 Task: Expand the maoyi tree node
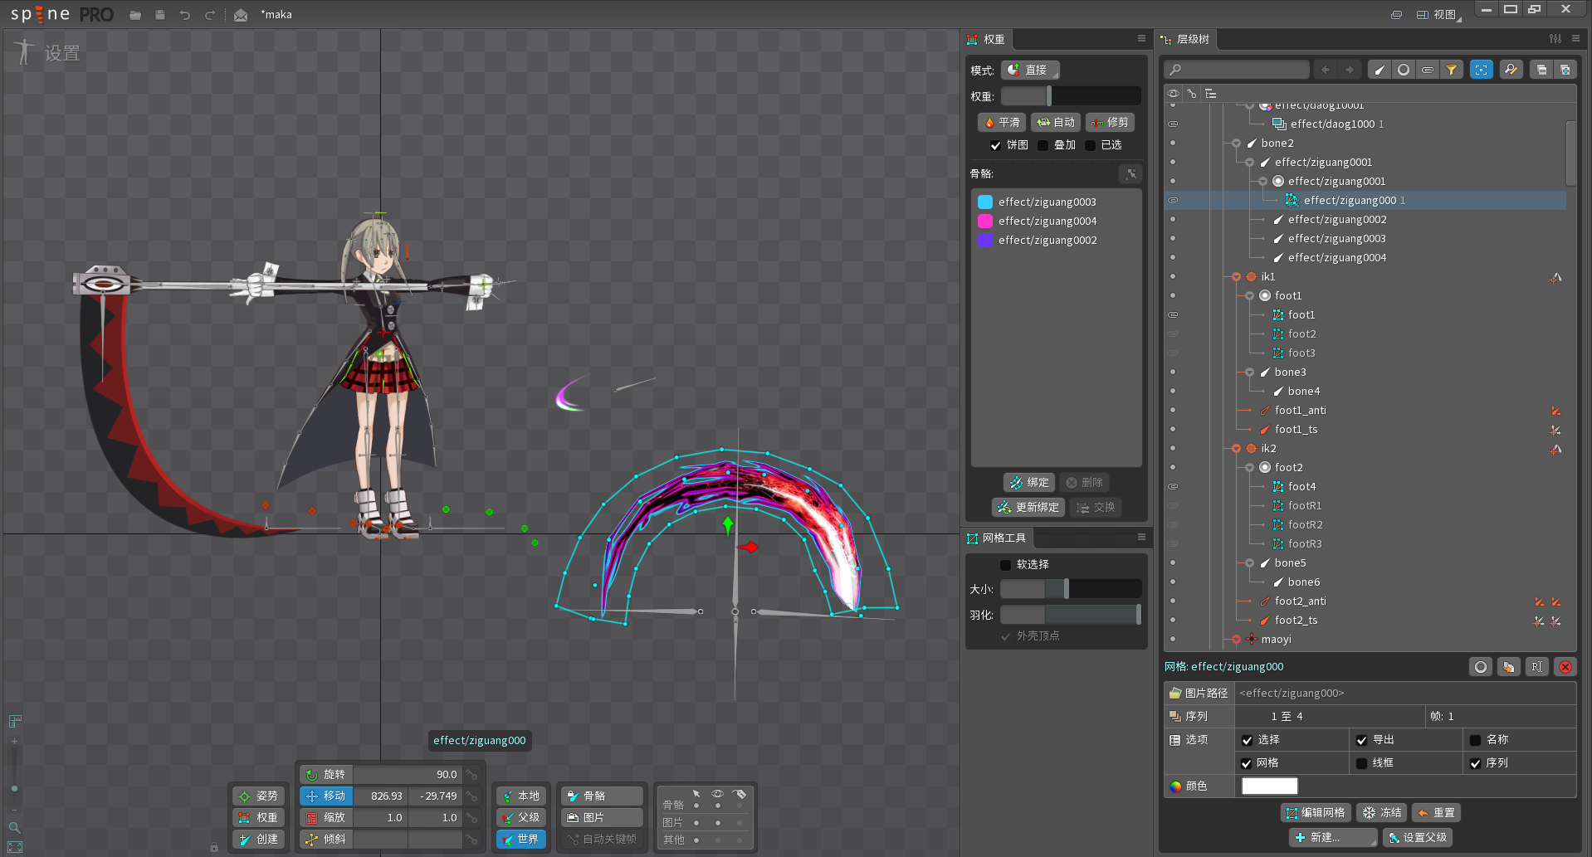[x=1236, y=640]
